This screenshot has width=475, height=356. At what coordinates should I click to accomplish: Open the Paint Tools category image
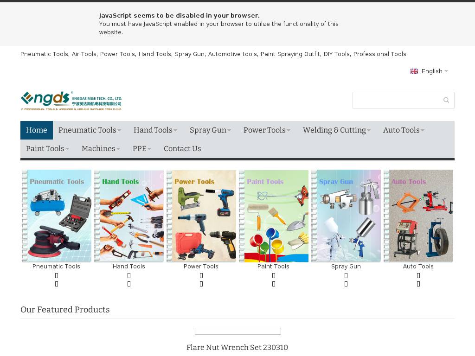[274, 216]
